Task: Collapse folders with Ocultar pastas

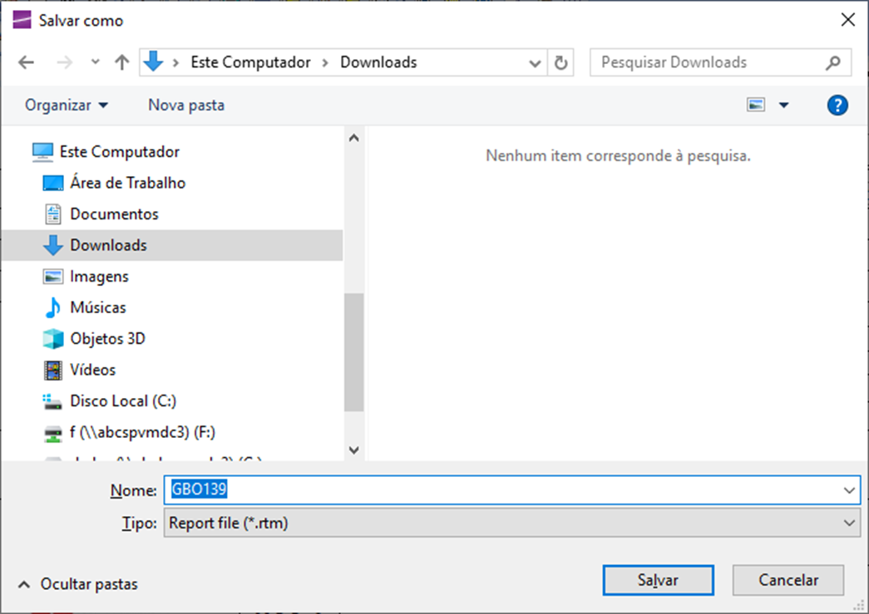Action: click(x=79, y=585)
